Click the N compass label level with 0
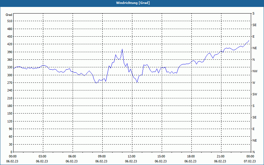The image size is (264, 165). point(253,152)
